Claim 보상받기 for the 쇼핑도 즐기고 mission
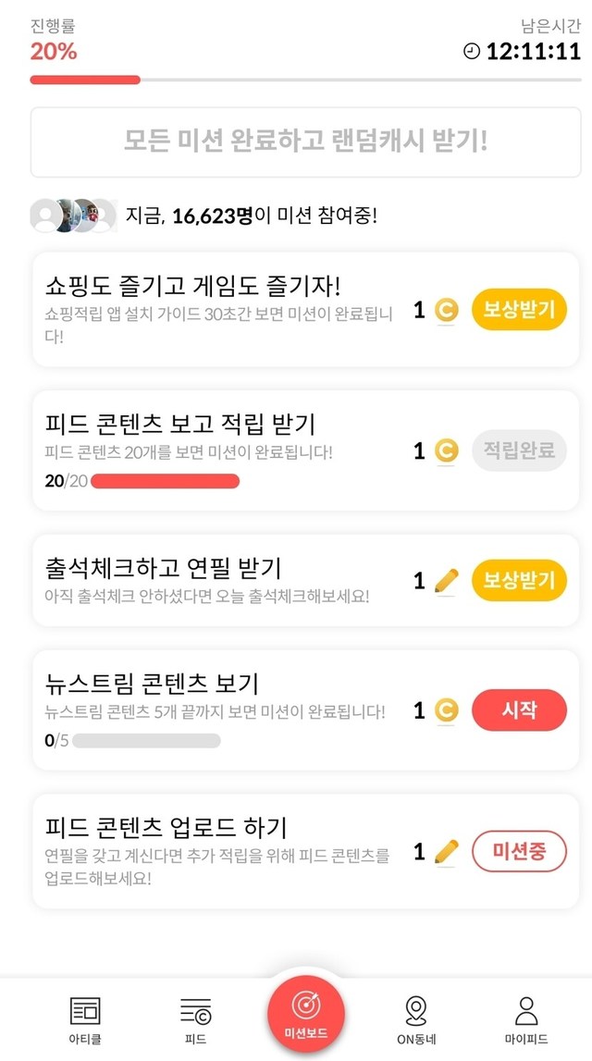 tap(519, 310)
